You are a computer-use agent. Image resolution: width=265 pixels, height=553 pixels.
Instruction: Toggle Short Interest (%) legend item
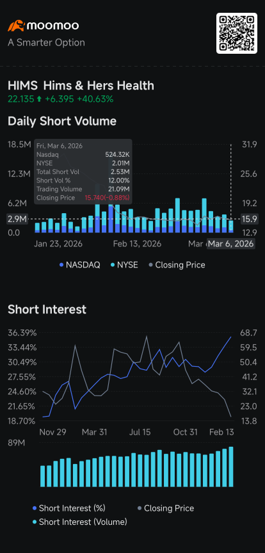68,508
